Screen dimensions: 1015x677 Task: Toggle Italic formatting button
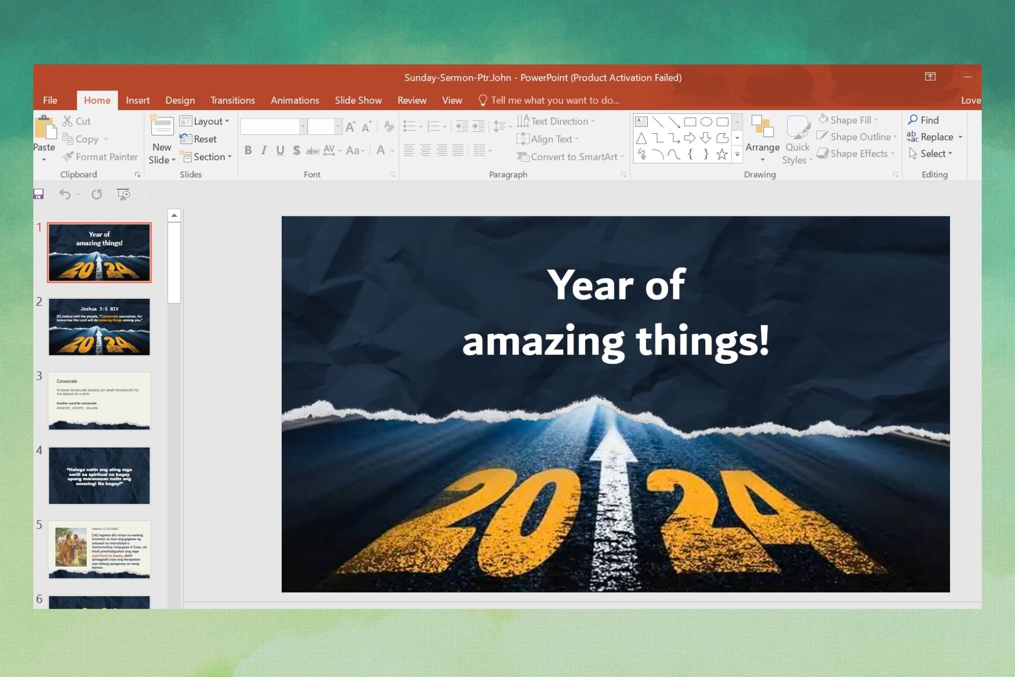click(264, 151)
